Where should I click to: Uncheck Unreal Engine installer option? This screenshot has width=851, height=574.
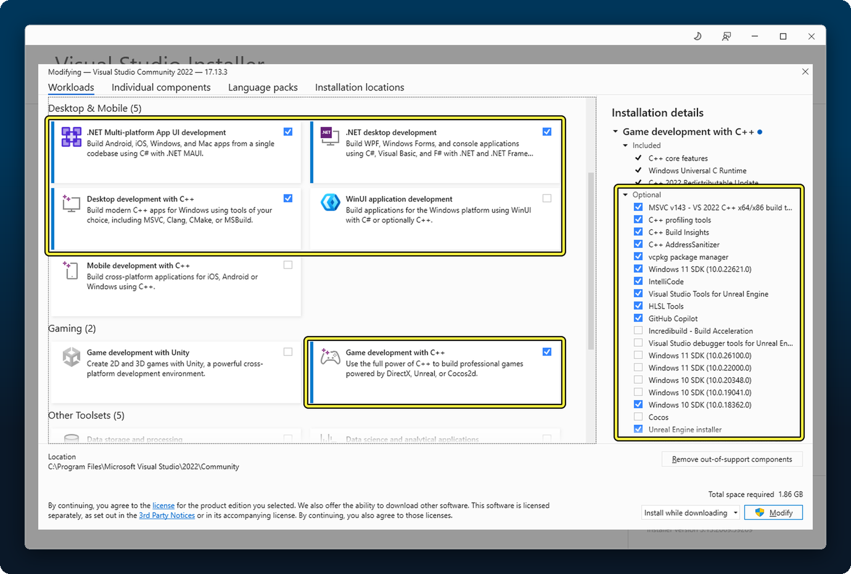point(638,429)
